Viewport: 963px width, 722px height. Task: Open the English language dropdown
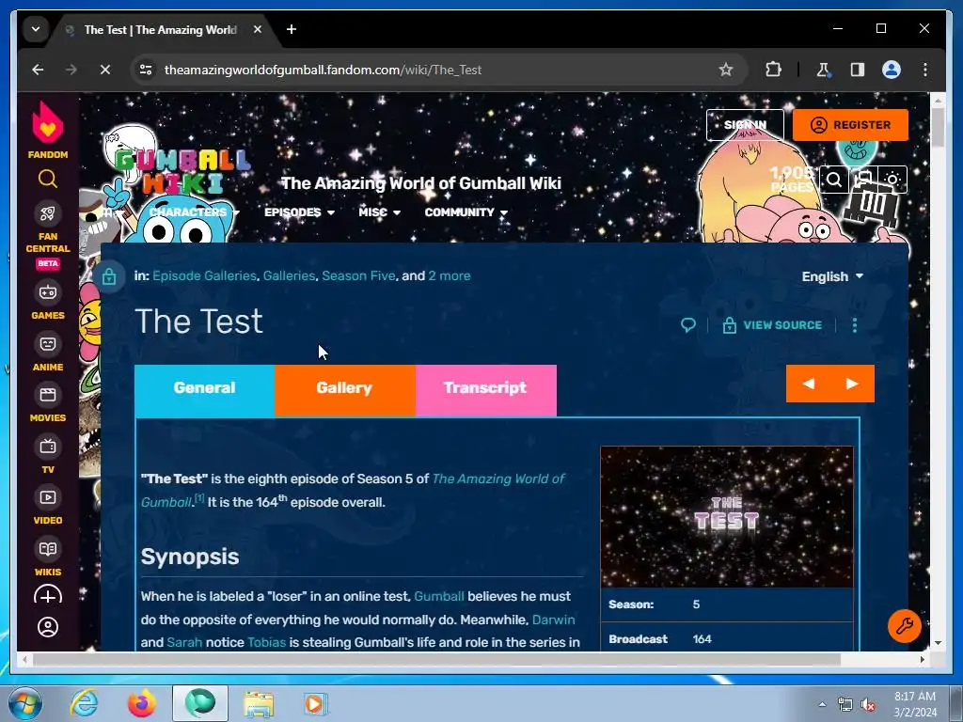[x=832, y=276]
